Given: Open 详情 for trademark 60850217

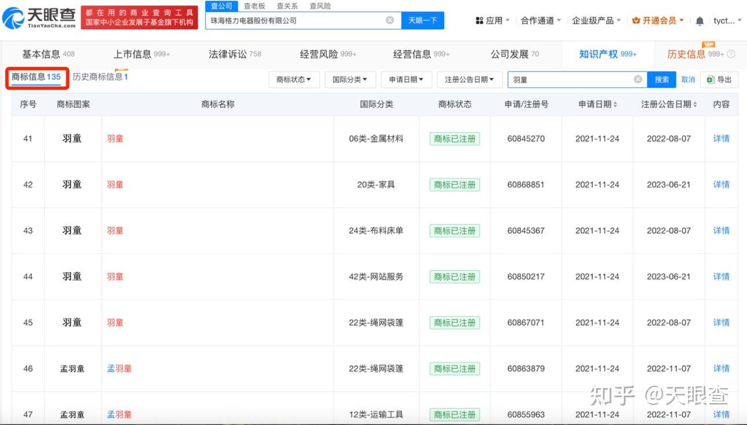Looking at the screenshot, I should [721, 277].
